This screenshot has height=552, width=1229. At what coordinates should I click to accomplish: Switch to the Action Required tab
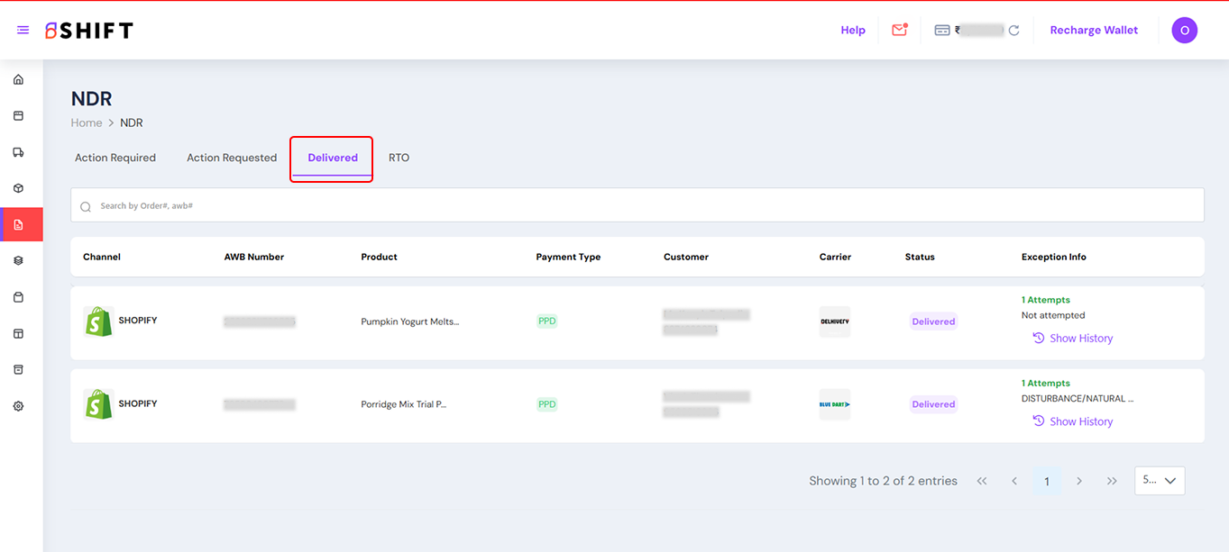115,158
